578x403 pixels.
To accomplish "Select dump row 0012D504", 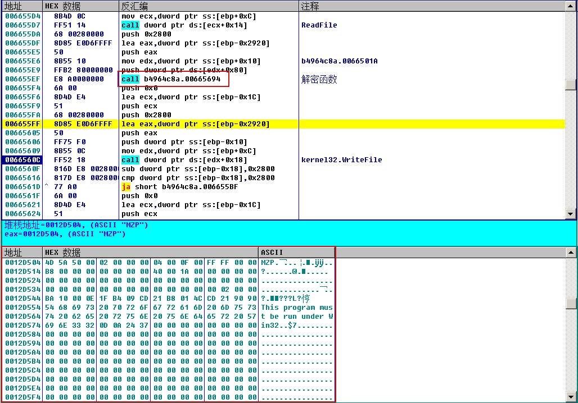I will [169, 263].
